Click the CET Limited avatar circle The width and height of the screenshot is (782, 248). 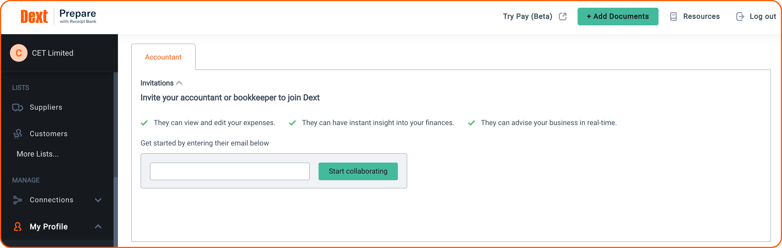(19, 53)
